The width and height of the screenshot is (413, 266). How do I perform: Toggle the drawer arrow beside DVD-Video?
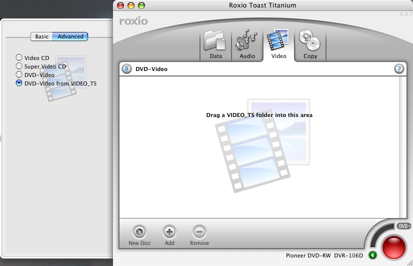pyautogui.click(x=126, y=69)
